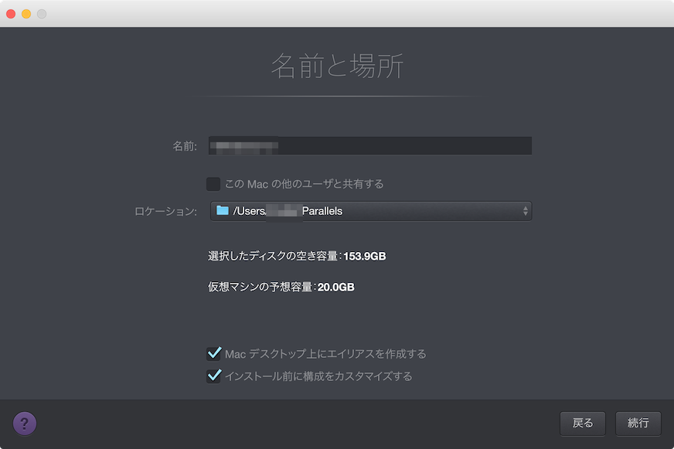The height and width of the screenshot is (449, 674).
Task: Click the 20.0GB estimated VM size value
Action: (x=335, y=287)
